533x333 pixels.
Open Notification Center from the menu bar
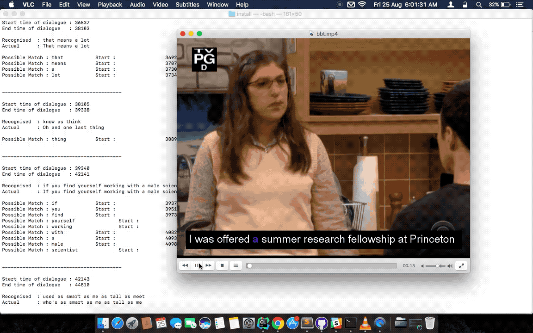(x=523, y=5)
